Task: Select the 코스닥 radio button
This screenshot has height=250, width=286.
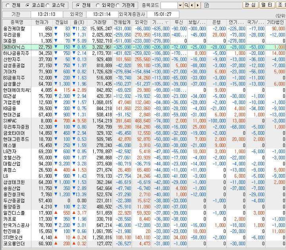Action: [47, 6]
